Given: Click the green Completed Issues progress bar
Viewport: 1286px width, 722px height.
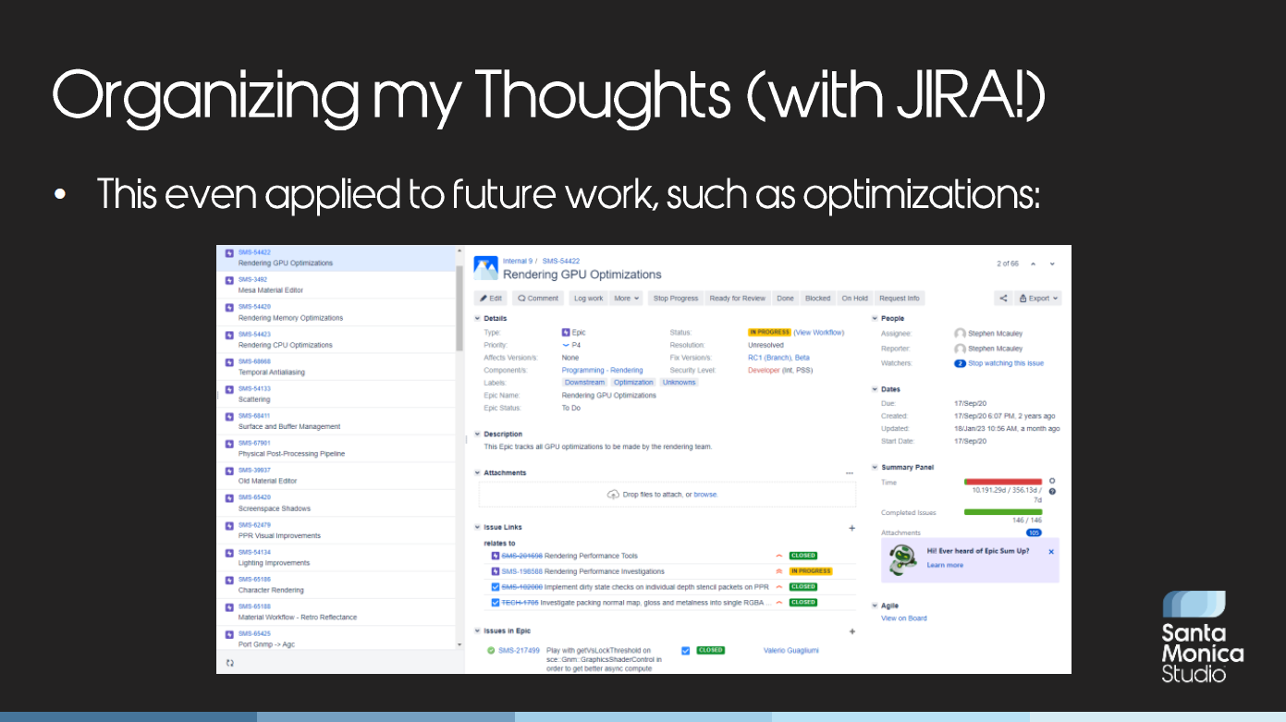Looking at the screenshot, I should (1003, 511).
